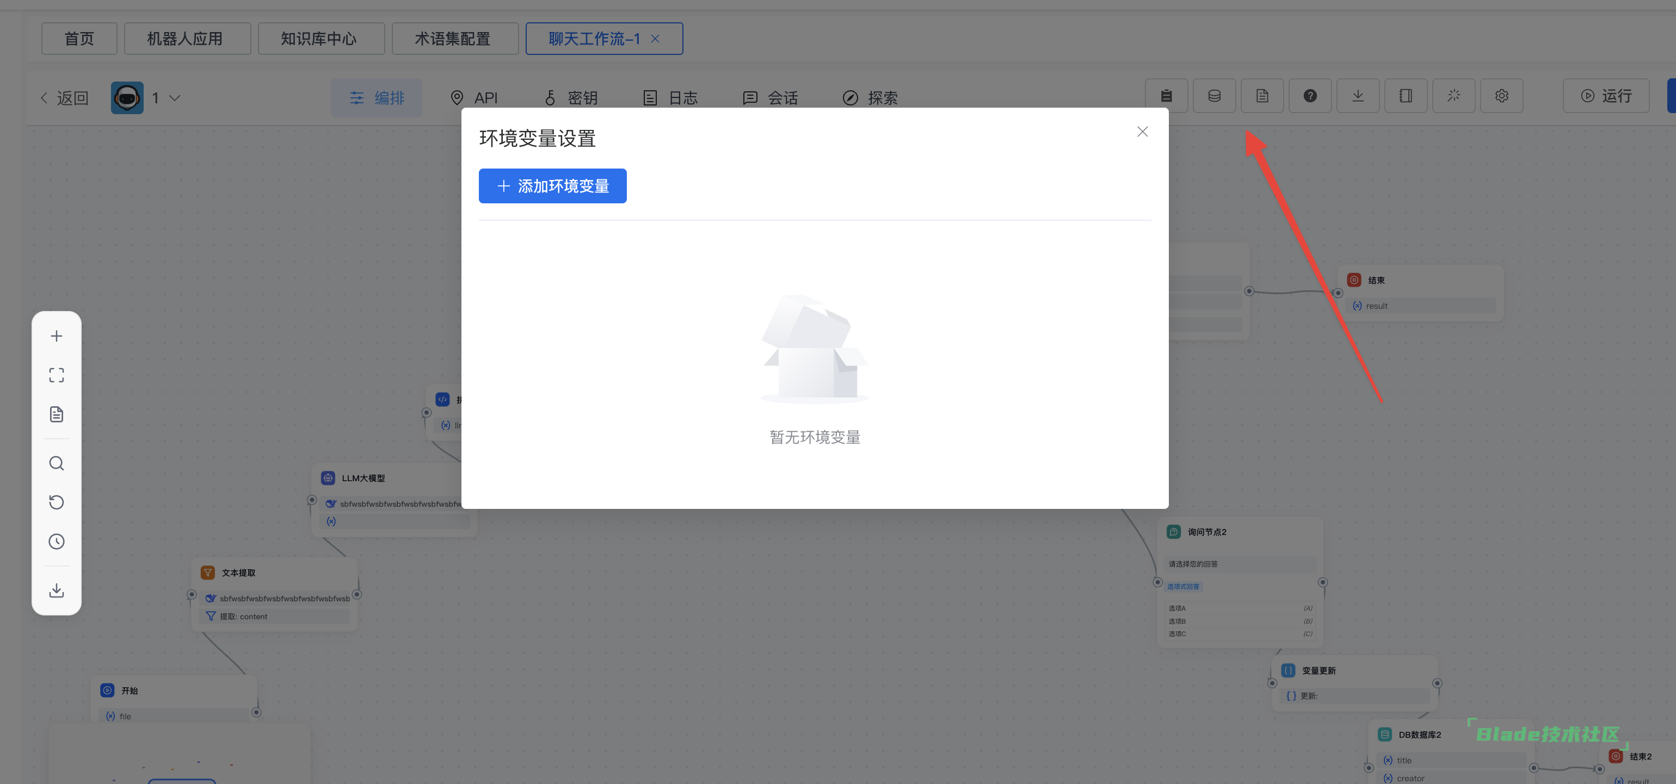Click the database toolbar icon

click(x=1214, y=96)
